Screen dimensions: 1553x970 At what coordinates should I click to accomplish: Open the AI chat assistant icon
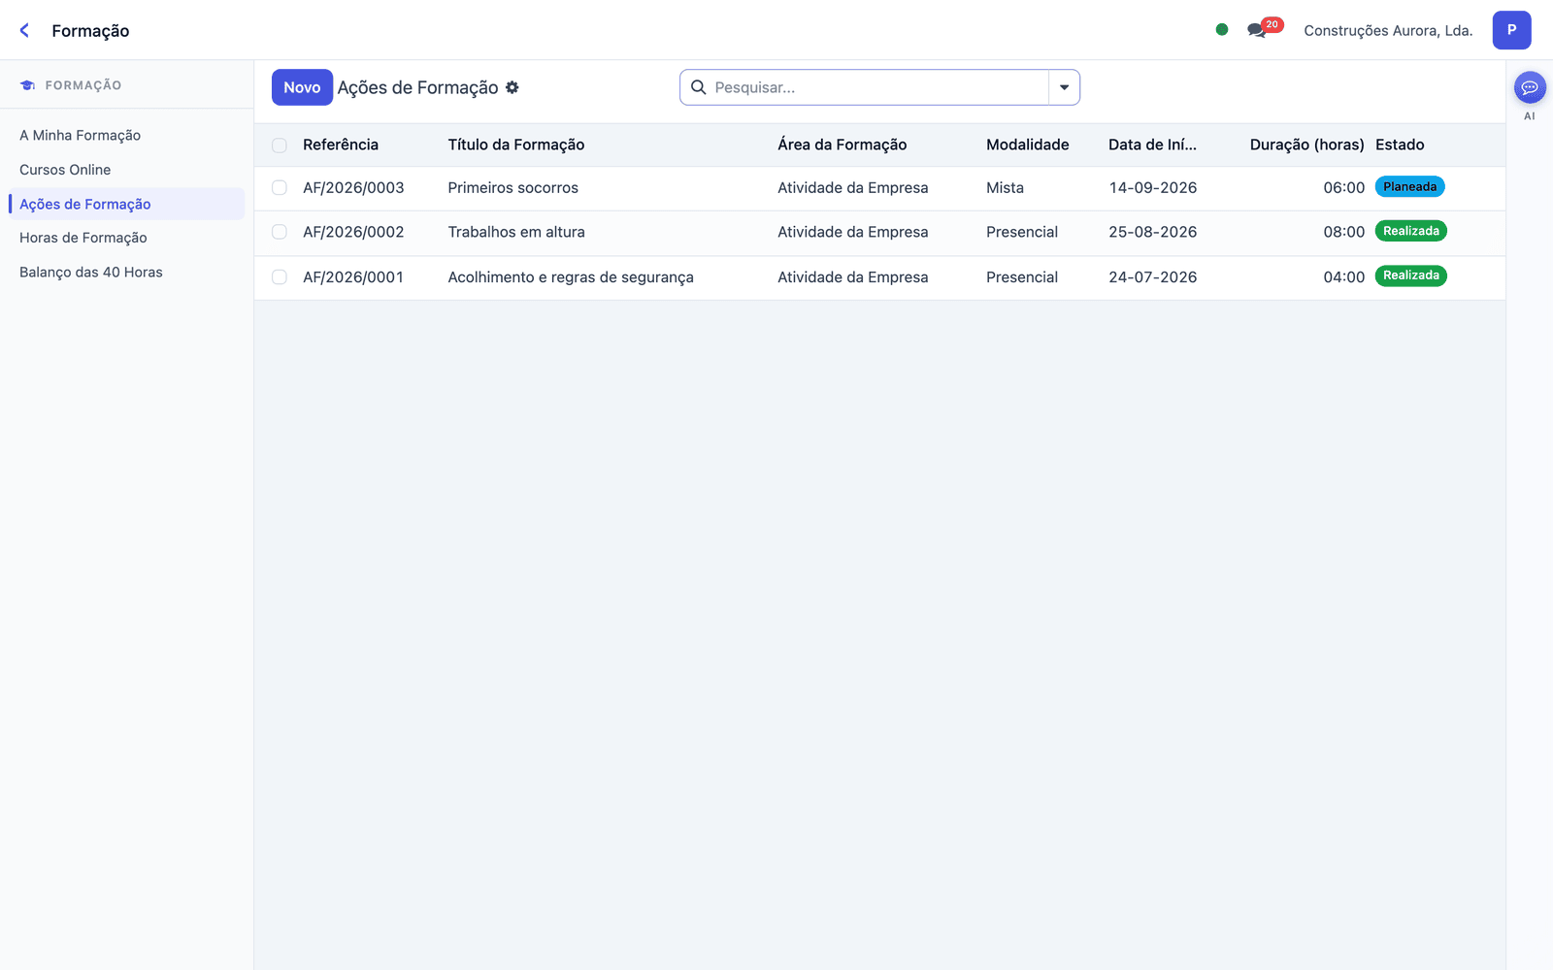(1530, 88)
